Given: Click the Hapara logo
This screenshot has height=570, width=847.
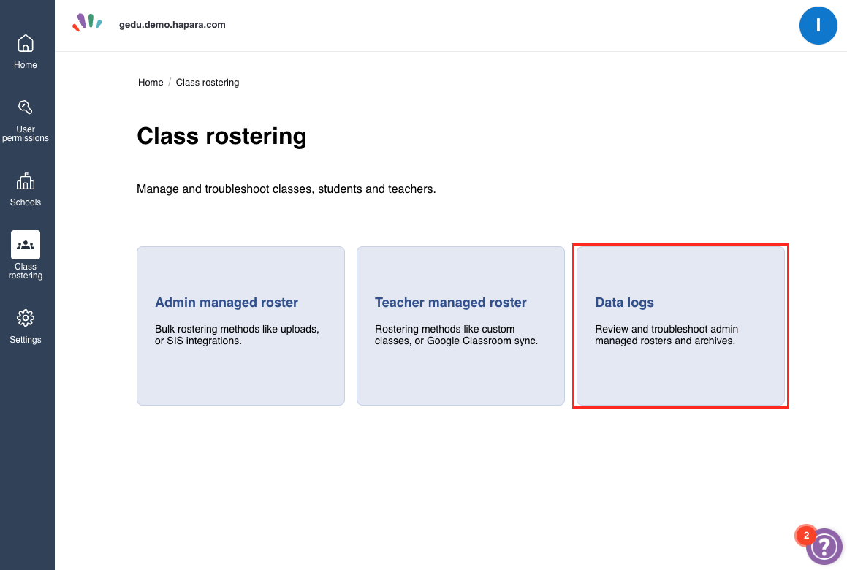Looking at the screenshot, I should pyautogui.click(x=87, y=23).
